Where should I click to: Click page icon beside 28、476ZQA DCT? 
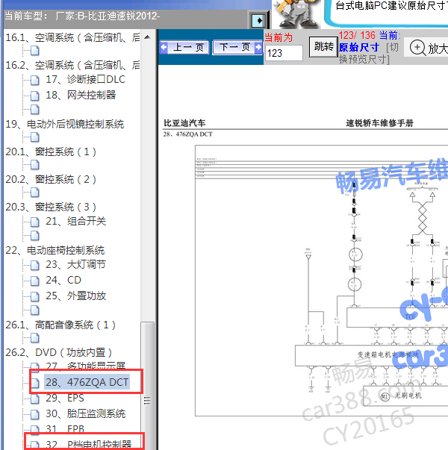coord(35,383)
